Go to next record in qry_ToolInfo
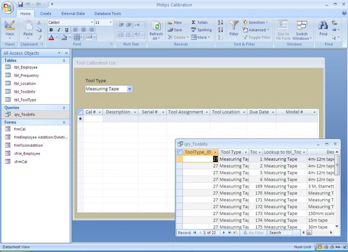The width and height of the screenshot is (348, 252). point(224,233)
